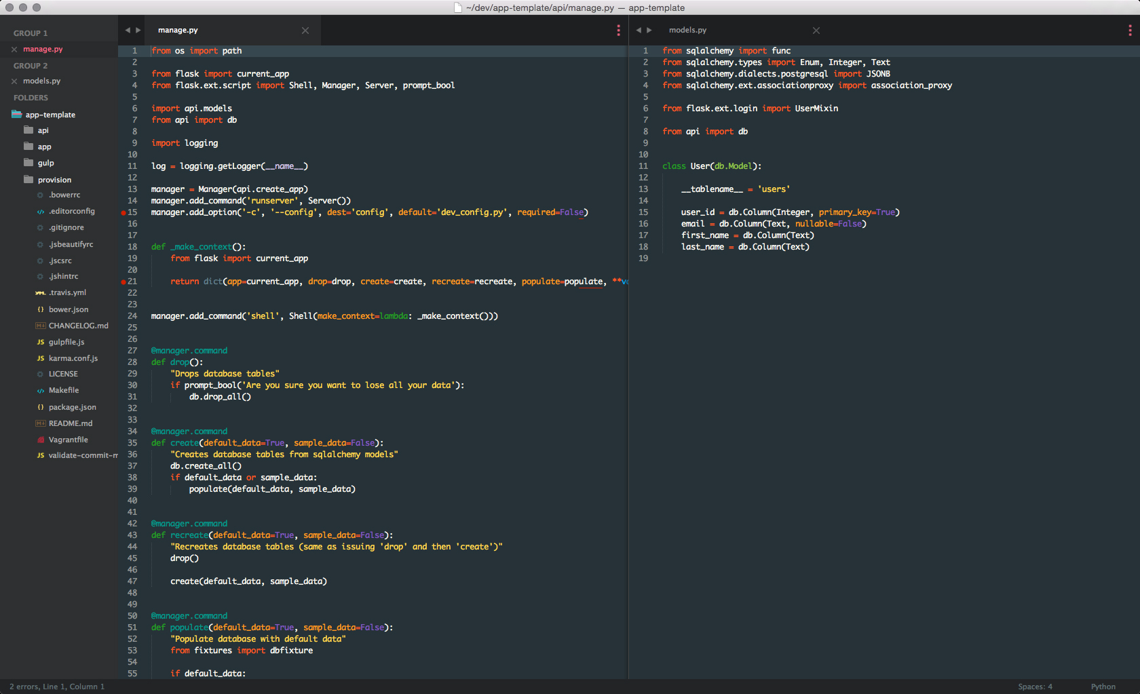Go to next tab in left pane

click(x=138, y=31)
